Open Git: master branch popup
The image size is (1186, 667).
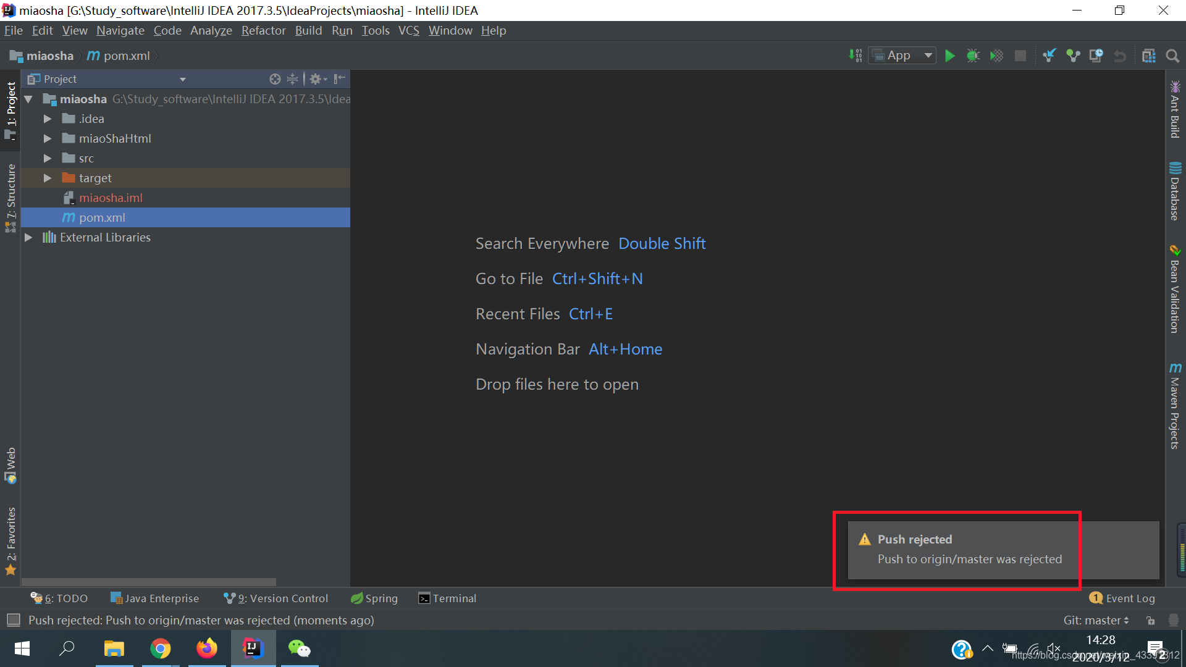[1096, 620]
